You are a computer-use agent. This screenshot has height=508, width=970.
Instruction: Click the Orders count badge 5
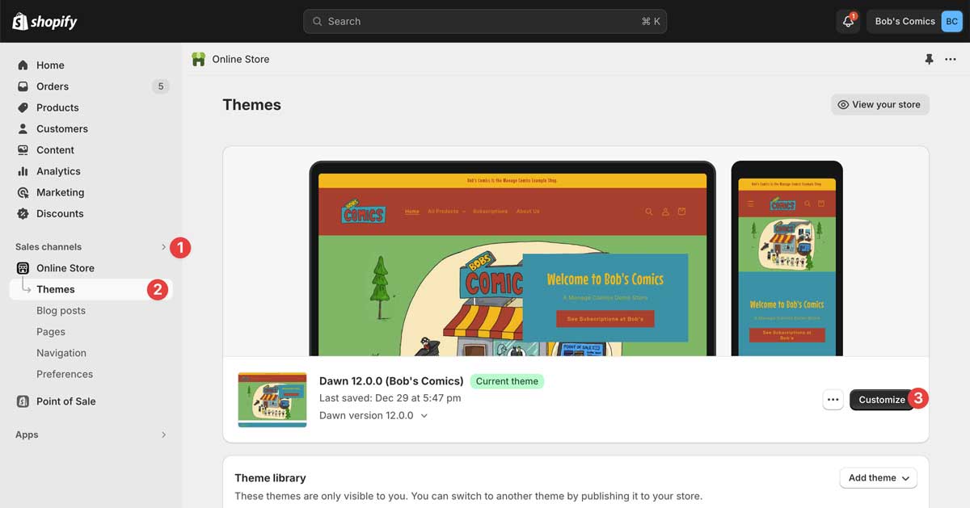point(161,86)
